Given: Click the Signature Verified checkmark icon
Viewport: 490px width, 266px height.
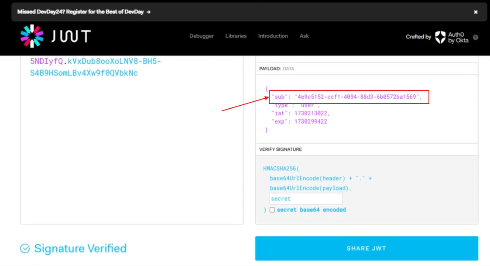Looking at the screenshot, I should coord(25,249).
